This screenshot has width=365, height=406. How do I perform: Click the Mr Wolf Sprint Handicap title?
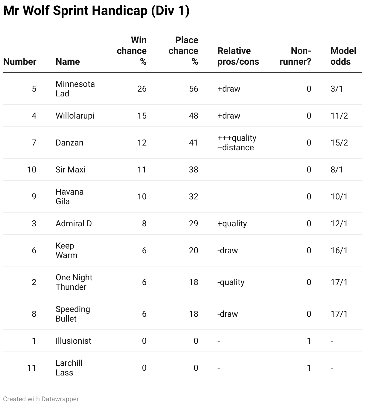click(x=96, y=11)
